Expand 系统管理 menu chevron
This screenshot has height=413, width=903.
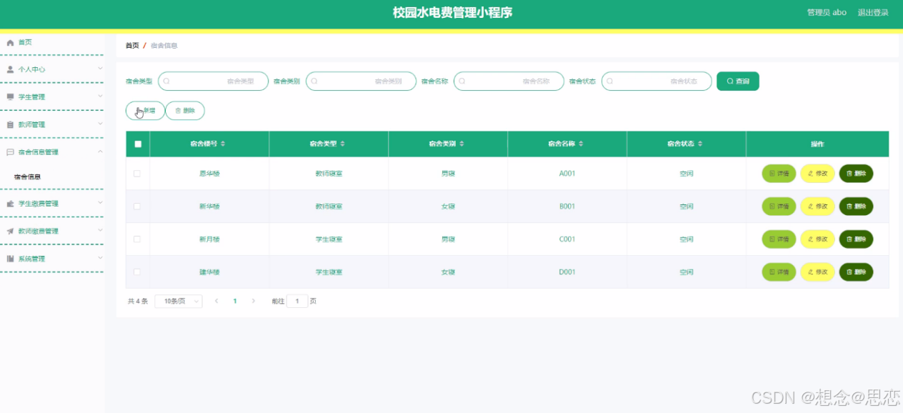coord(100,258)
